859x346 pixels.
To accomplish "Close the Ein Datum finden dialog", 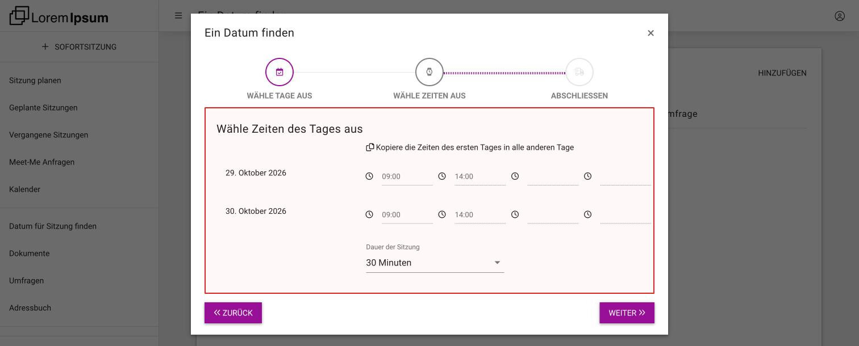I will pyautogui.click(x=650, y=33).
